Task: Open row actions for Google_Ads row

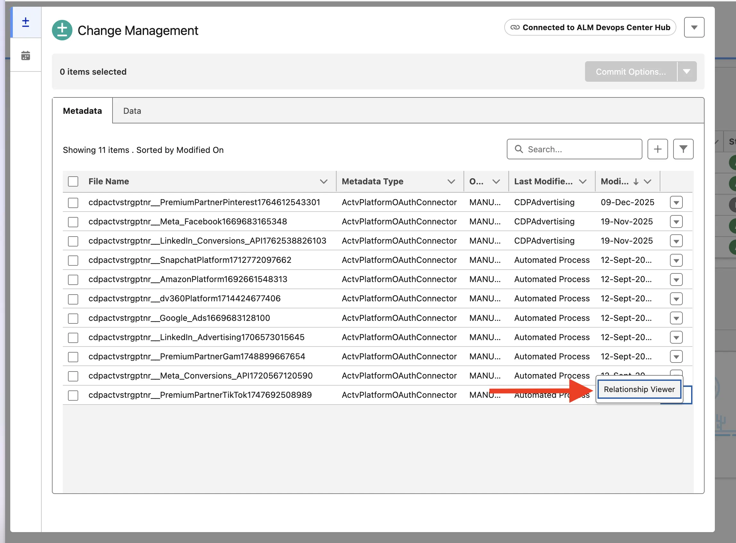Action: click(x=676, y=318)
